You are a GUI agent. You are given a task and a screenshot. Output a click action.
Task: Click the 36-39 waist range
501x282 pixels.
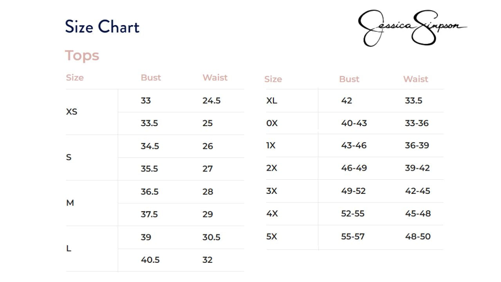pyautogui.click(x=417, y=145)
